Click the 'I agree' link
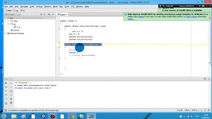The height and width of the screenshot is (119, 212). click(141, 17)
